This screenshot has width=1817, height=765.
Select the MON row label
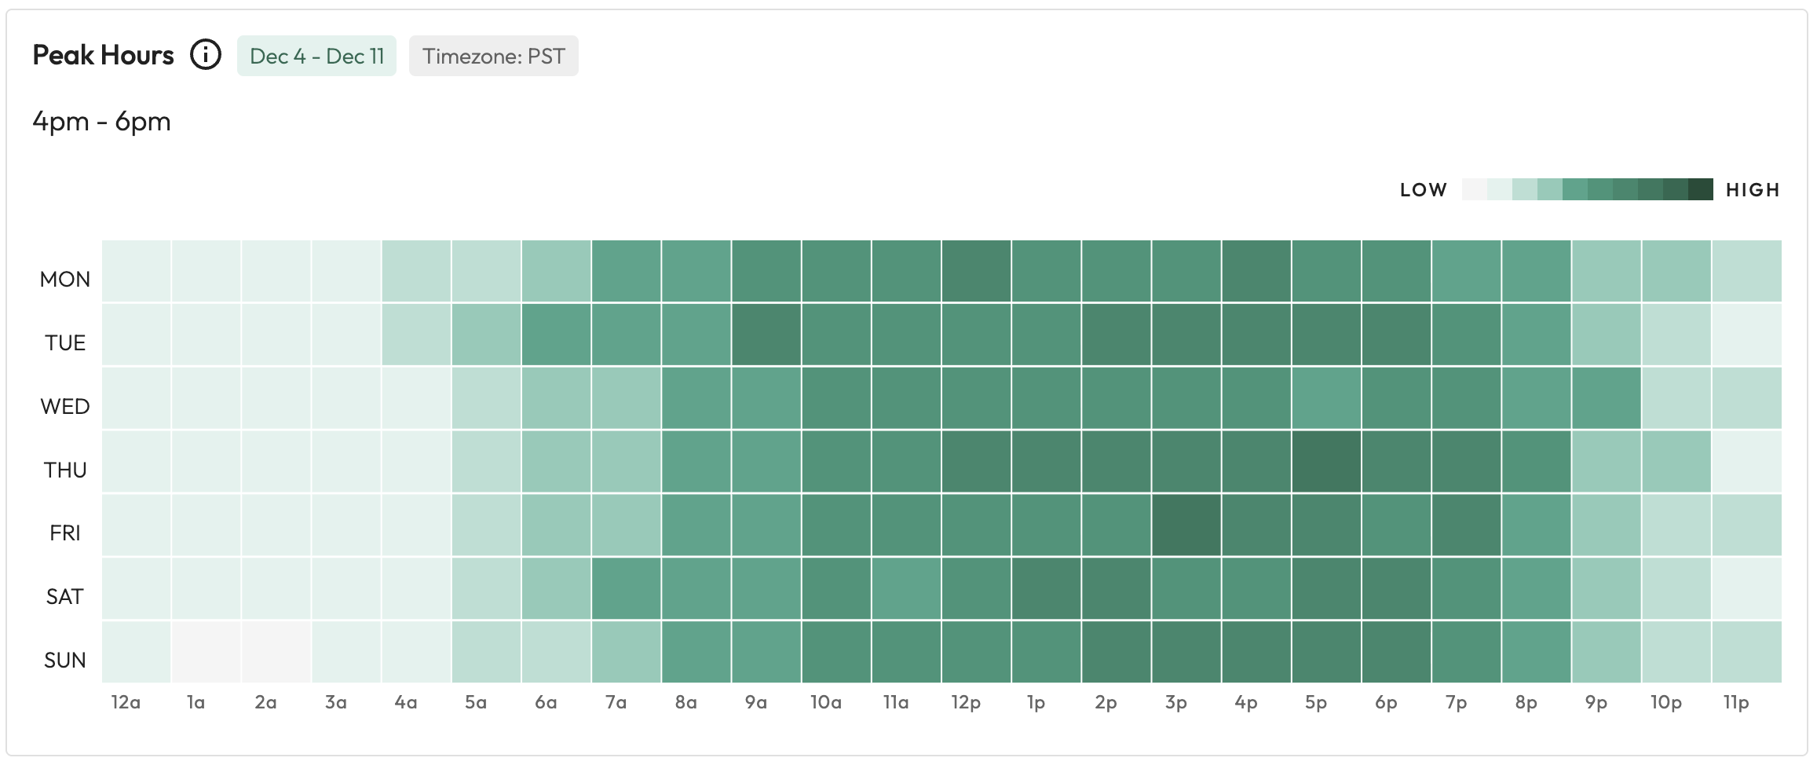[x=64, y=279]
